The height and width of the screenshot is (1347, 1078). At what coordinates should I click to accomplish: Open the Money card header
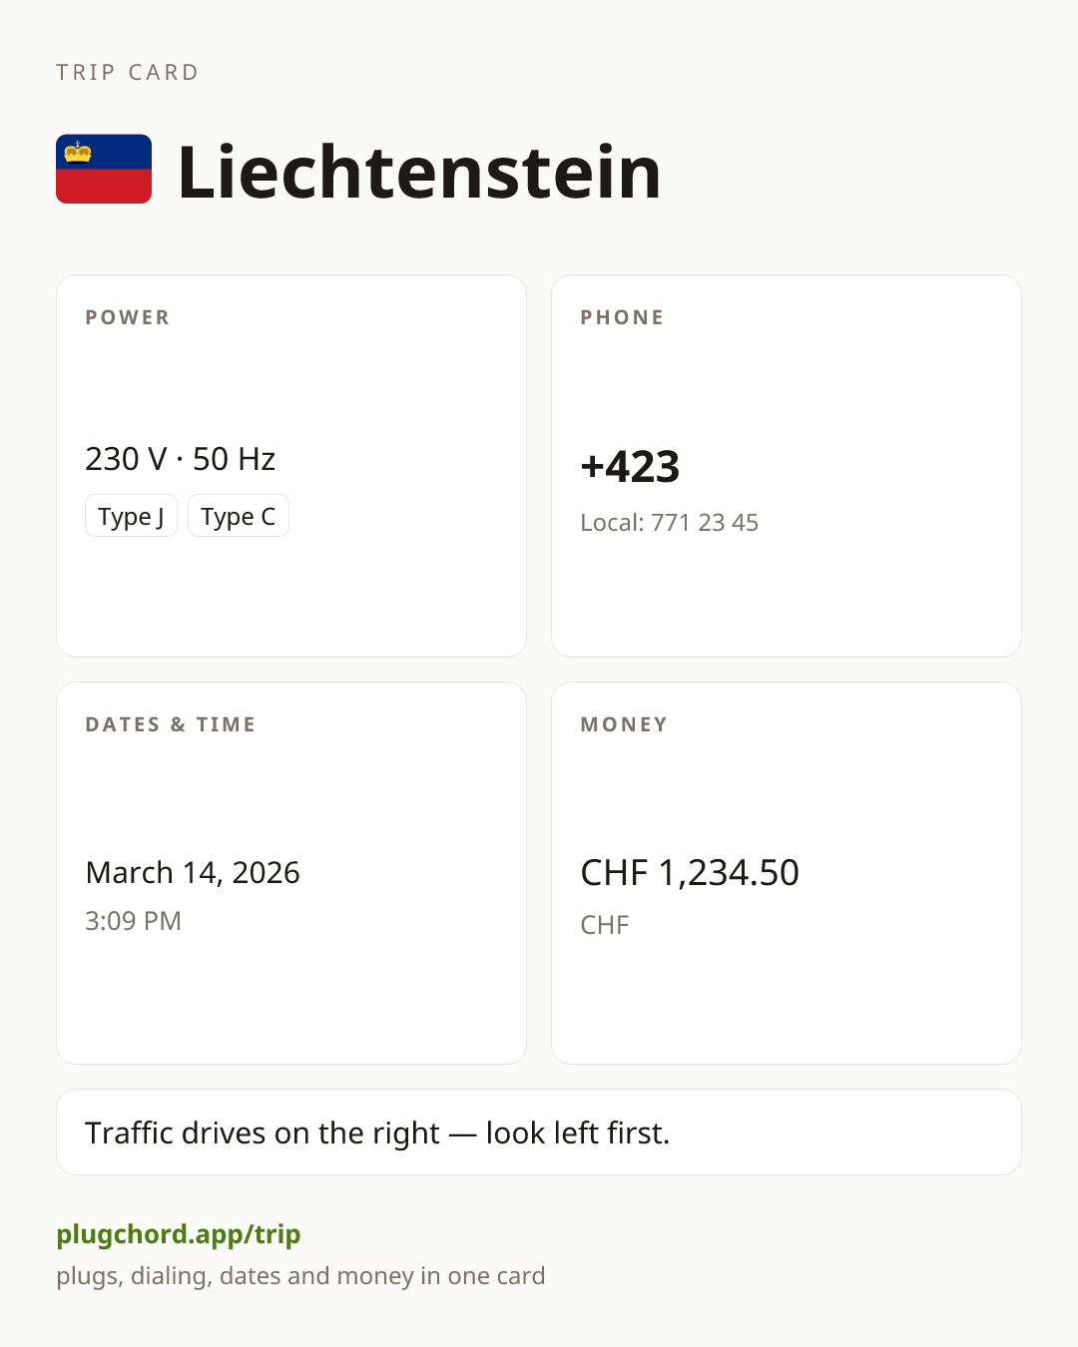pyautogui.click(x=625, y=724)
